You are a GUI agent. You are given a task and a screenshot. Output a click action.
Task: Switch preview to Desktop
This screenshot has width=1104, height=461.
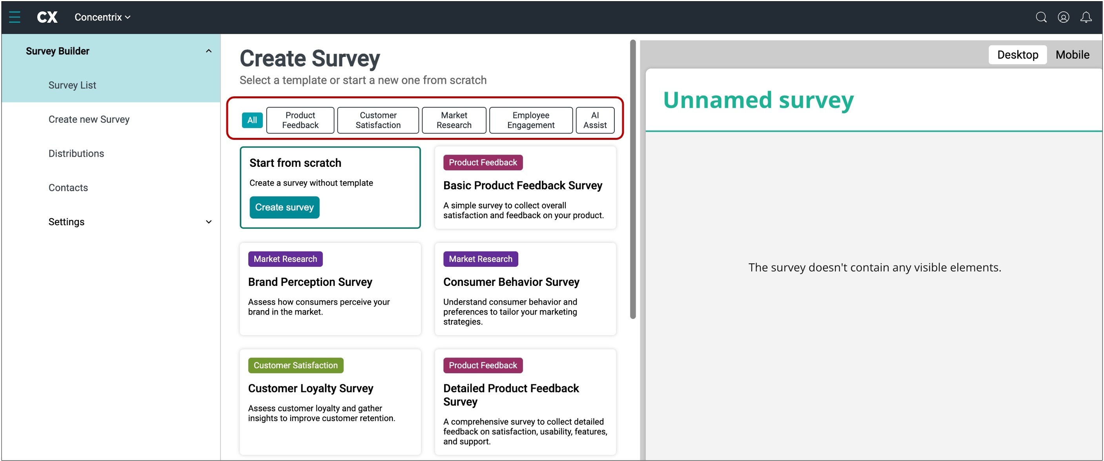pos(1017,55)
